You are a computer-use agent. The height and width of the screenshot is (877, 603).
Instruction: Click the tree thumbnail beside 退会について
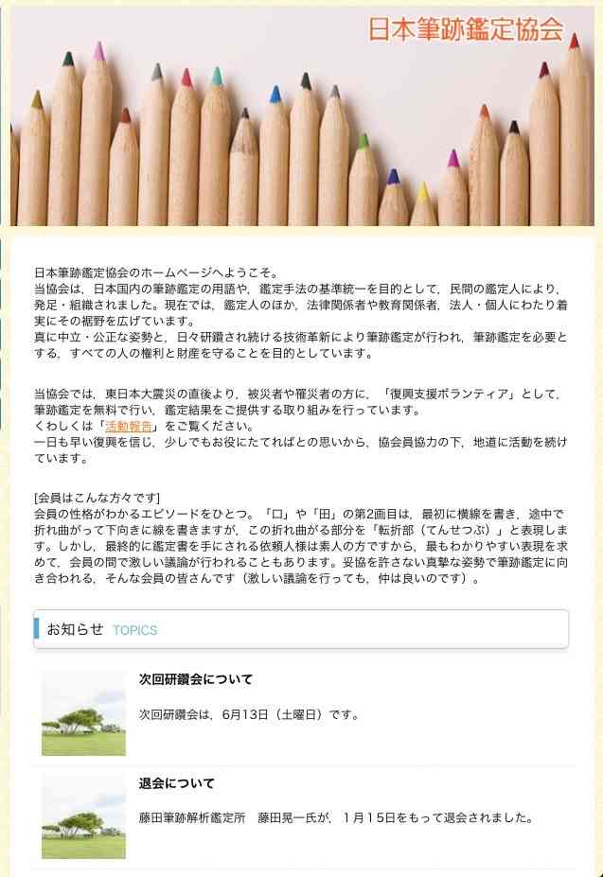[x=84, y=817]
